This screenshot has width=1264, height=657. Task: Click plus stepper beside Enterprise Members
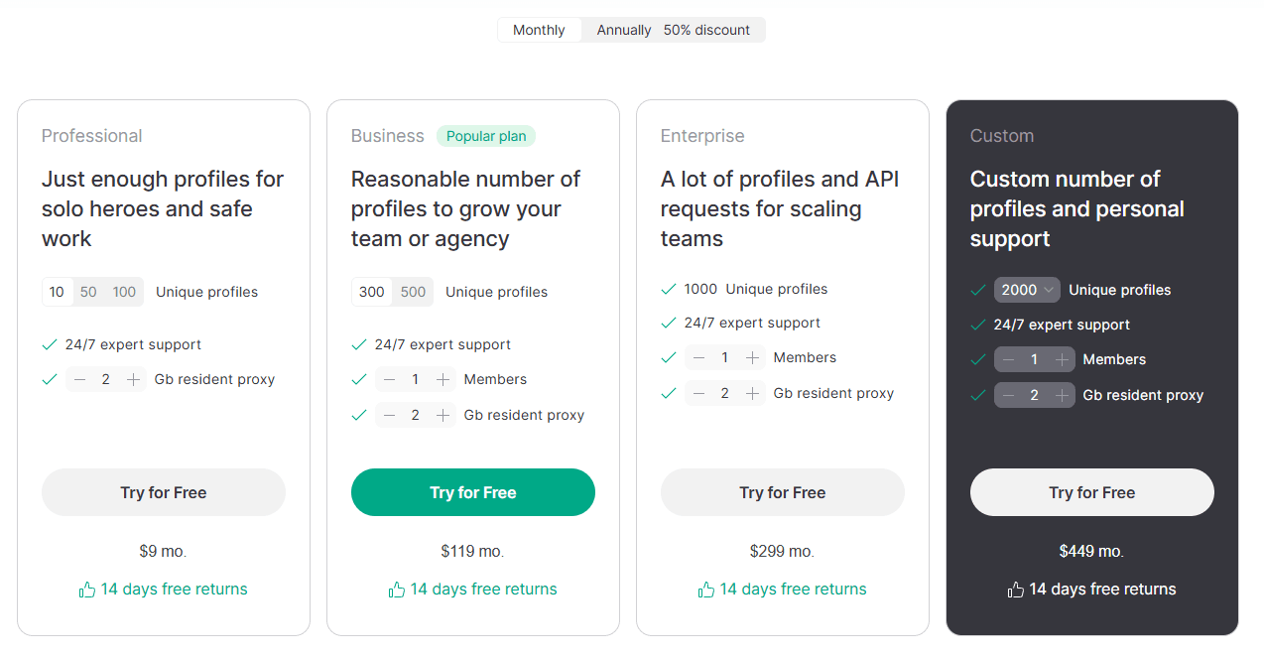[x=752, y=357]
